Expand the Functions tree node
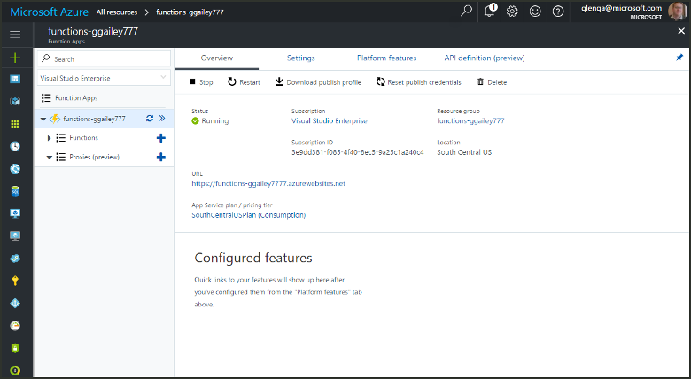This screenshot has height=379, width=691. click(x=49, y=138)
